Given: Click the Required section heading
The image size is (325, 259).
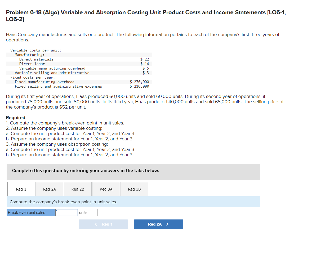Looking at the screenshot, I should (x=14, y=117).
